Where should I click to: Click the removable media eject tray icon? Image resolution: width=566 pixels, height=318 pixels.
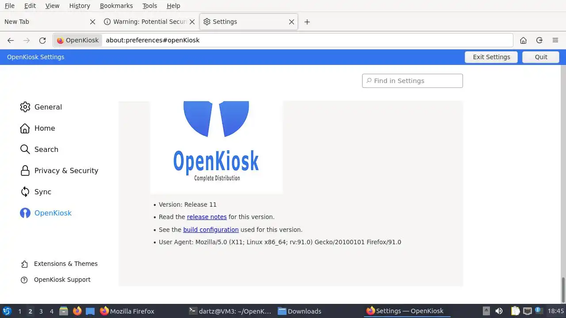(486, 311)
